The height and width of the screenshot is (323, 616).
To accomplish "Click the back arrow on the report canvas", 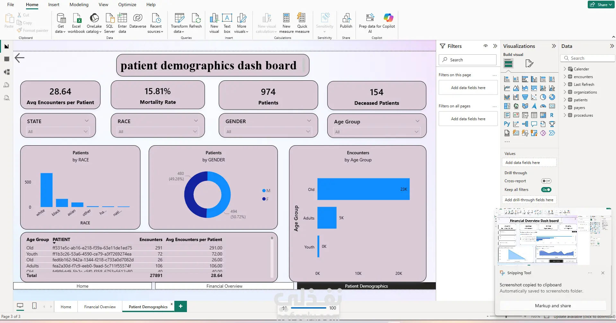I will (x=20, y=58).
